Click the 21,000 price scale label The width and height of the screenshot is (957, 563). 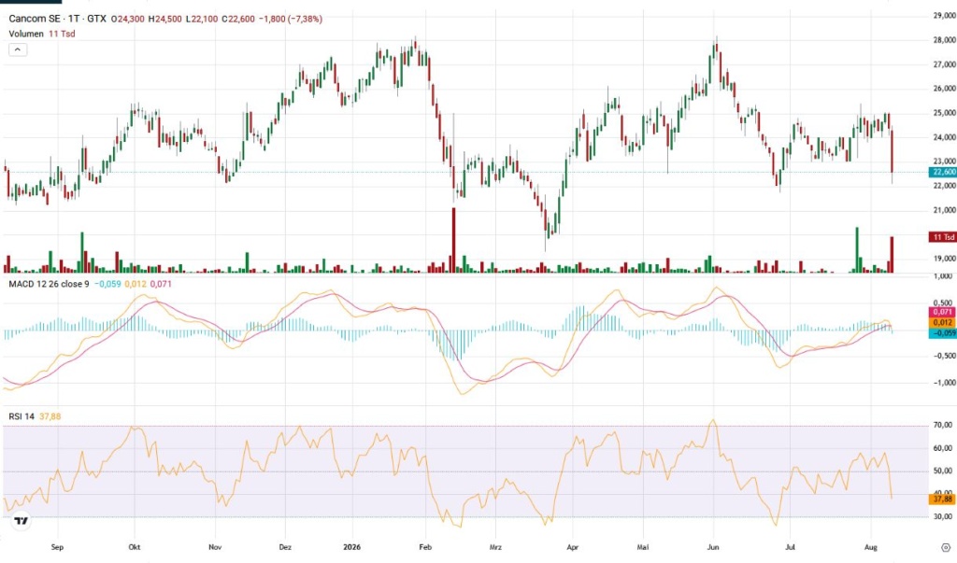coord(944,210)
